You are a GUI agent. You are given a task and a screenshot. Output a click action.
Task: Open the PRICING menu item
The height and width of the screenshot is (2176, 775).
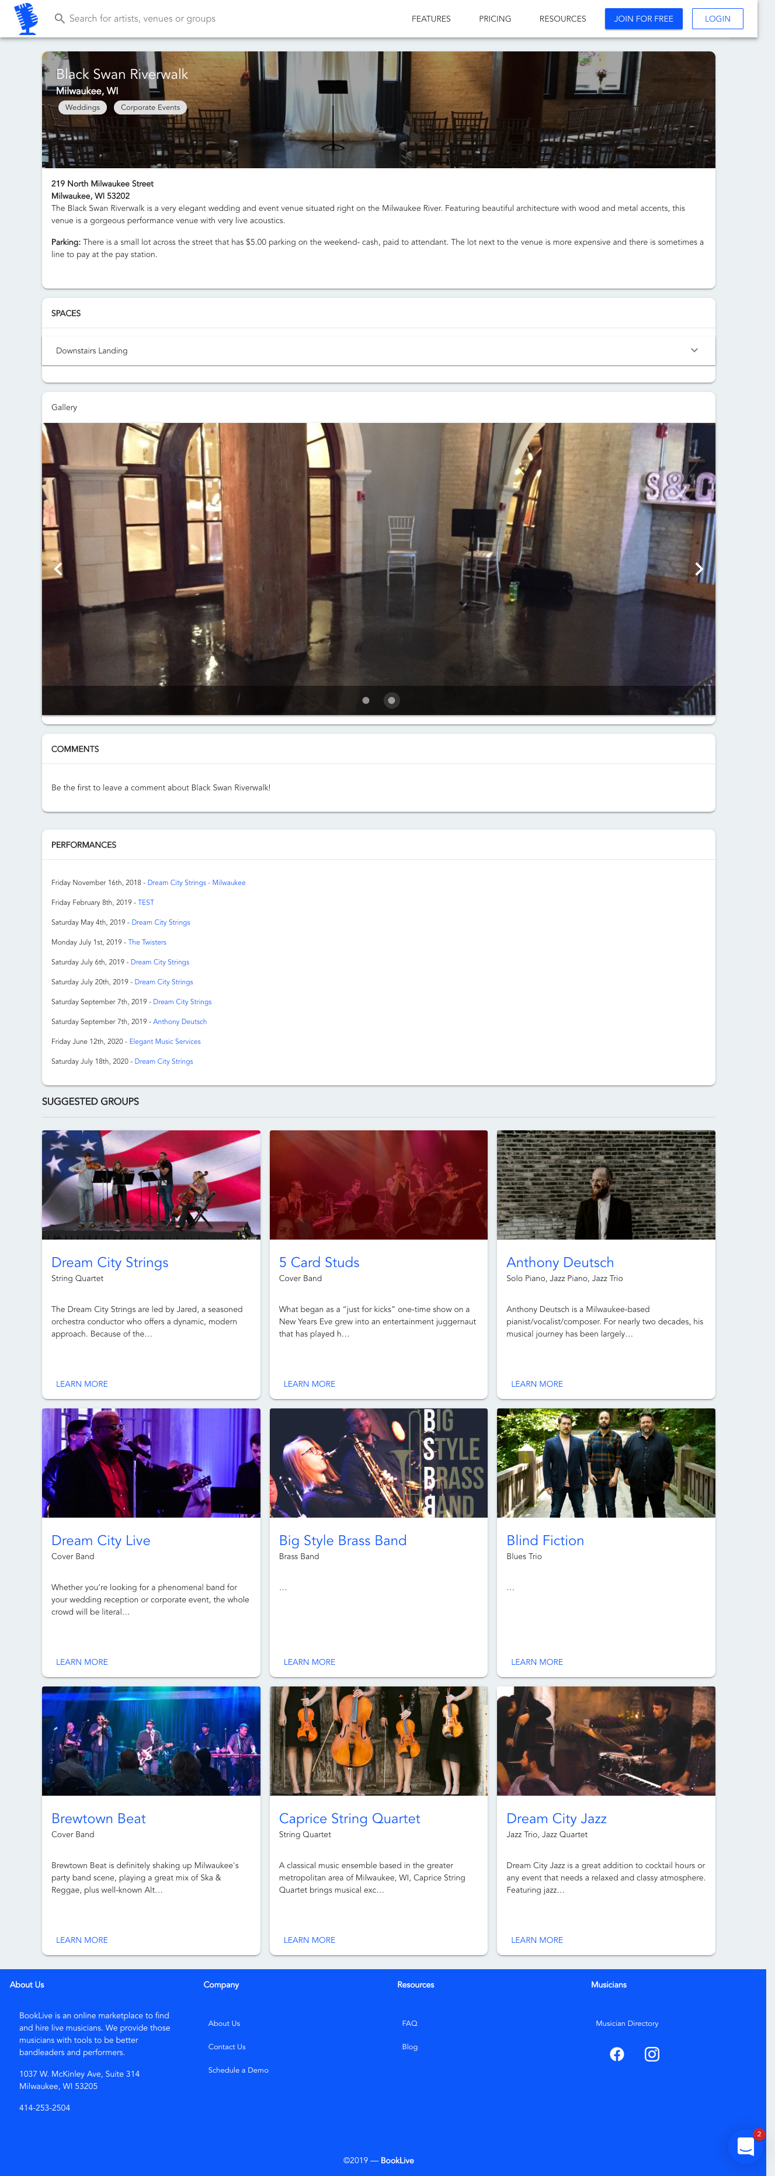click(x=495, y=19)
